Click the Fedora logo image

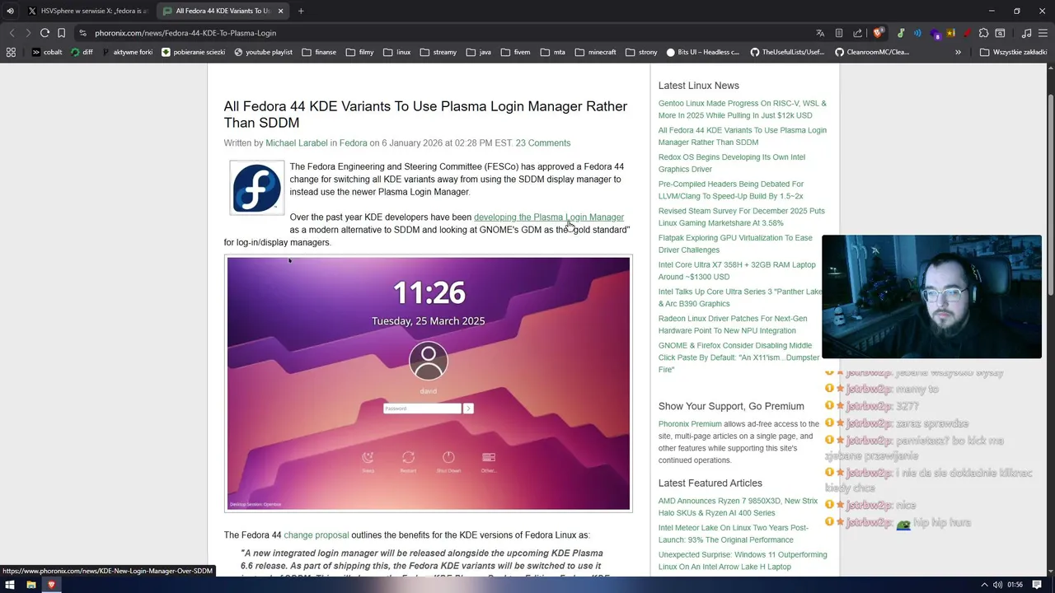[x=256, y=188]
